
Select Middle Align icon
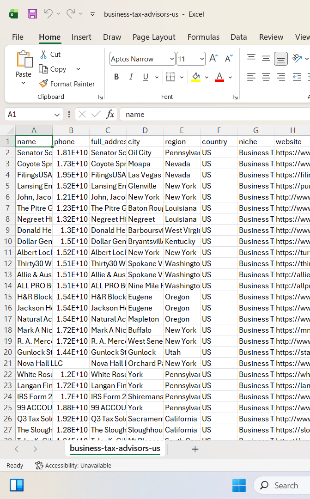(x=266, y=59)
